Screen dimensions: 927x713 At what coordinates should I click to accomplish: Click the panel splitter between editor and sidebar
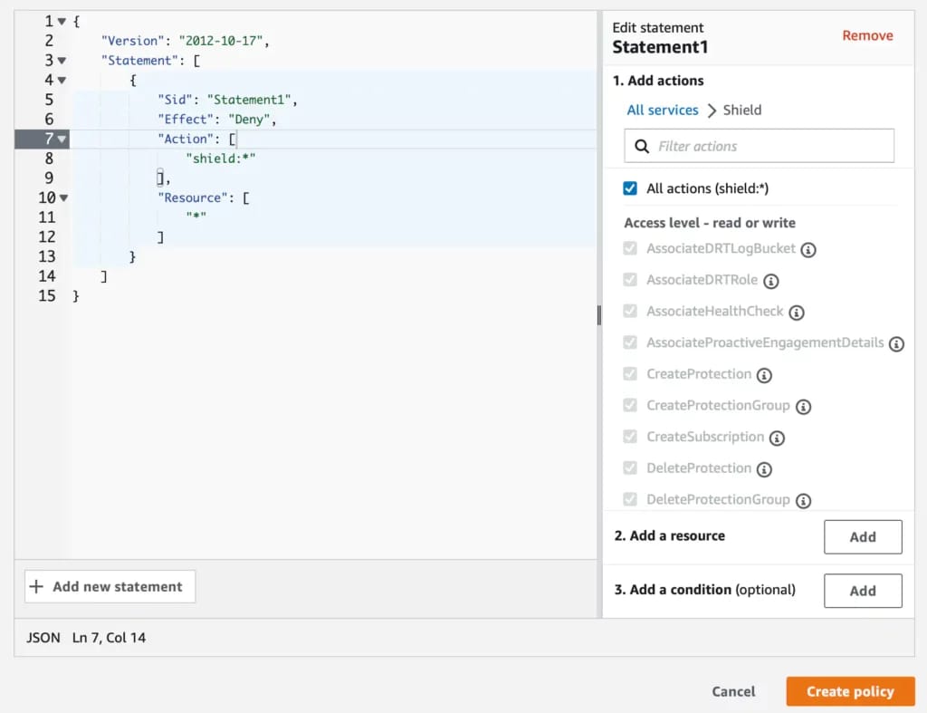coord(599,315)
